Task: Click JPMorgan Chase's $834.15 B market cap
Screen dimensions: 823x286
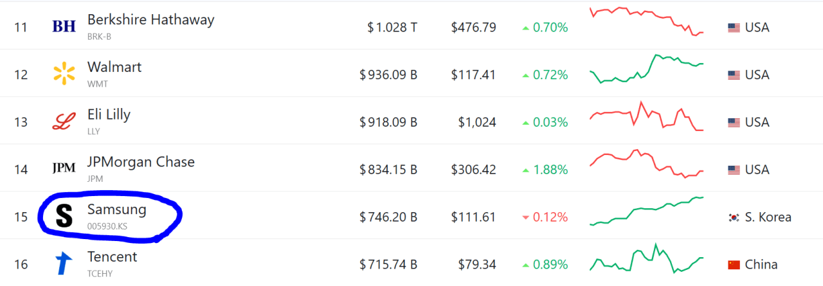Action: coord(388,170)
